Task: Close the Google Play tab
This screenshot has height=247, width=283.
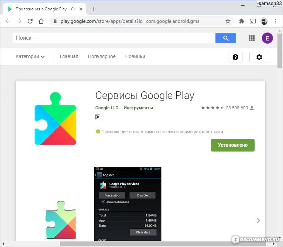Action: point(81,9)
